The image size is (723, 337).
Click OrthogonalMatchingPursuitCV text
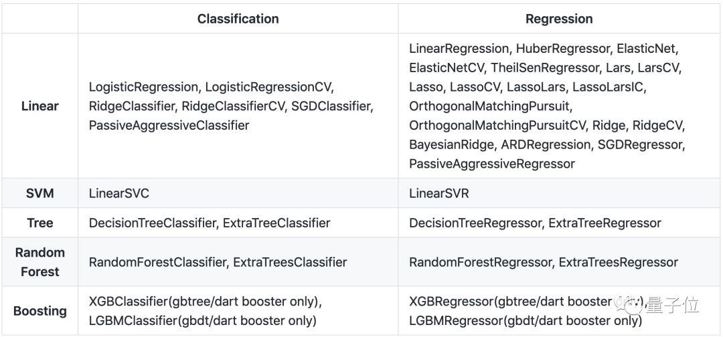tap(498, 125)
